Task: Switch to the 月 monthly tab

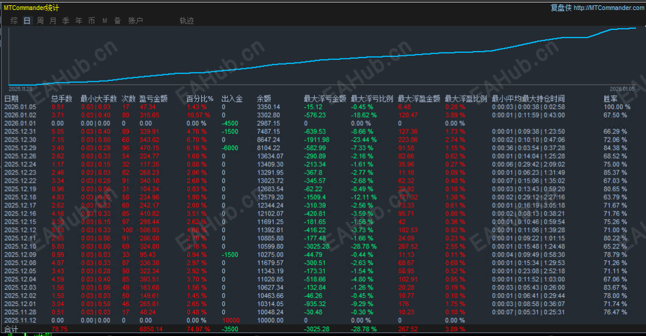Action: (53, 21)
